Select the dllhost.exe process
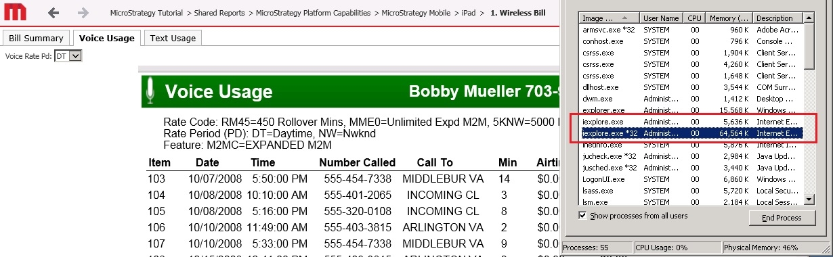 692,87
